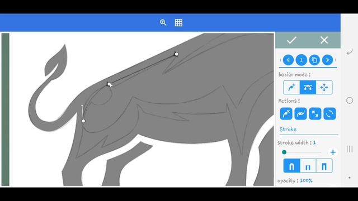The width and height of the screenshot is (358, 201).
Task: Click the scale path action
Action: (x=315, y=114)
